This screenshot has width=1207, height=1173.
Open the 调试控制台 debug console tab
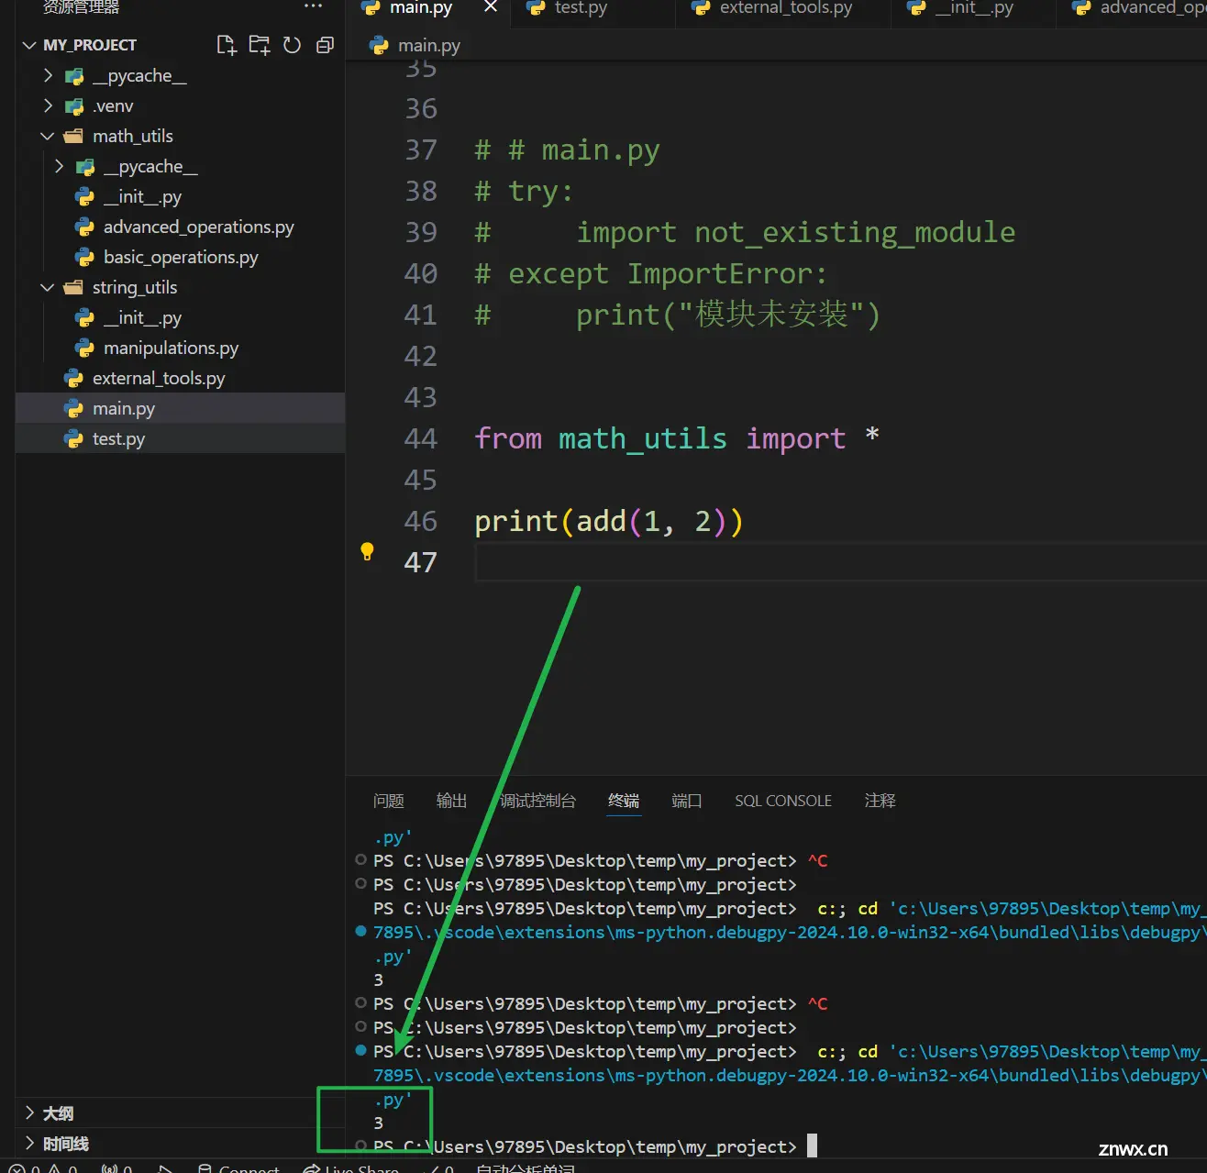(538, 801)
